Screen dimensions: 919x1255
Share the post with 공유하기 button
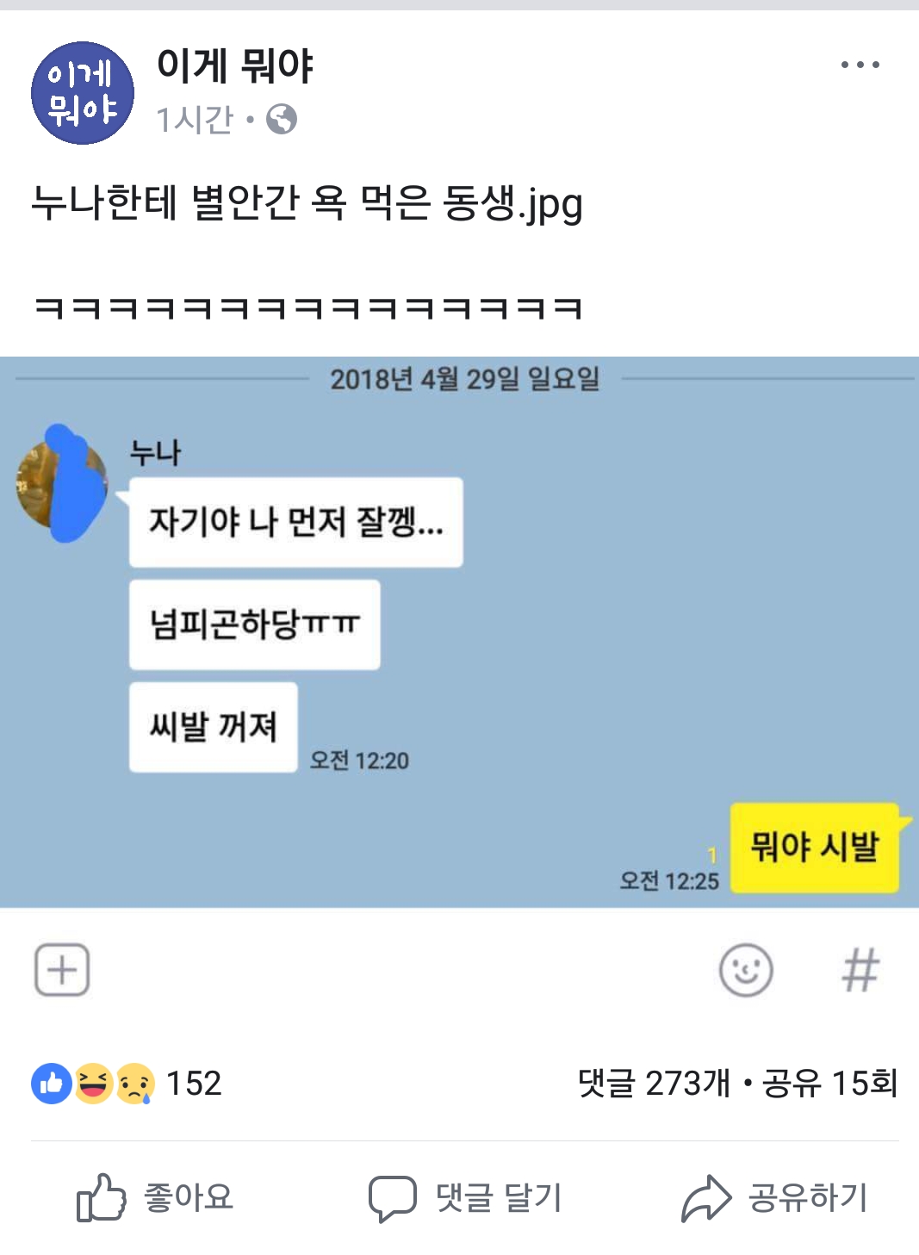point(774,1197)
